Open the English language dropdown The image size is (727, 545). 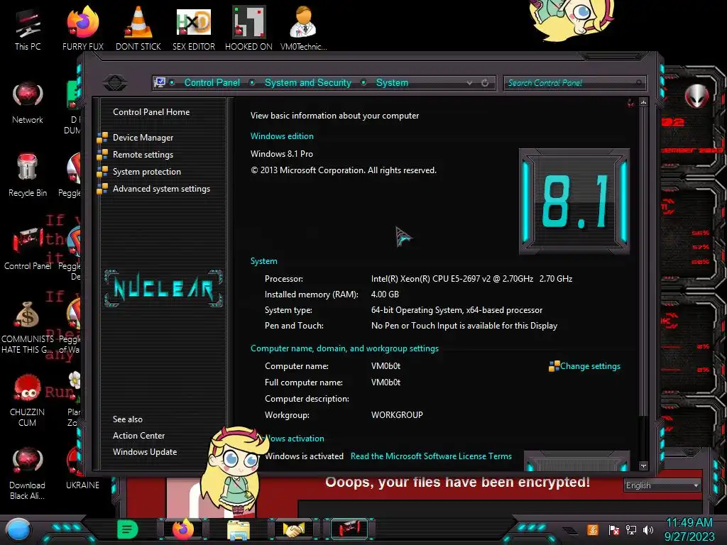coord(662,485)
